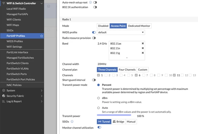The image size is (198, 134).
Task: Expand the Security Fabric menu chevron
Action: click(42, 96)
